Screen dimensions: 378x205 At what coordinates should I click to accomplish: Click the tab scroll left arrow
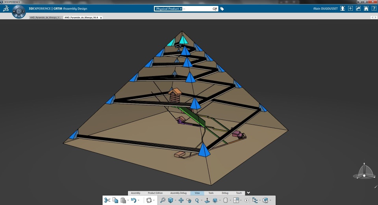coord(372,17)
